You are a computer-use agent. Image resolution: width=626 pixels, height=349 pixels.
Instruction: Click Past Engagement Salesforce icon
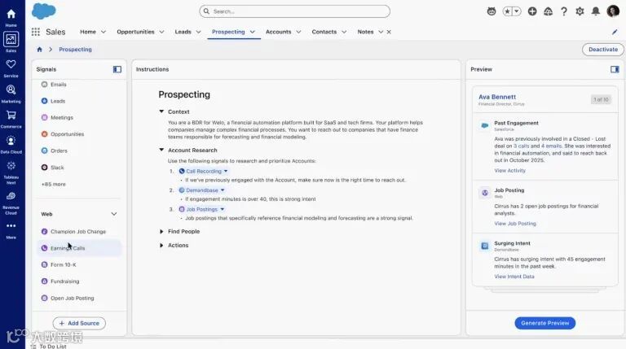[x=485, y=125]
